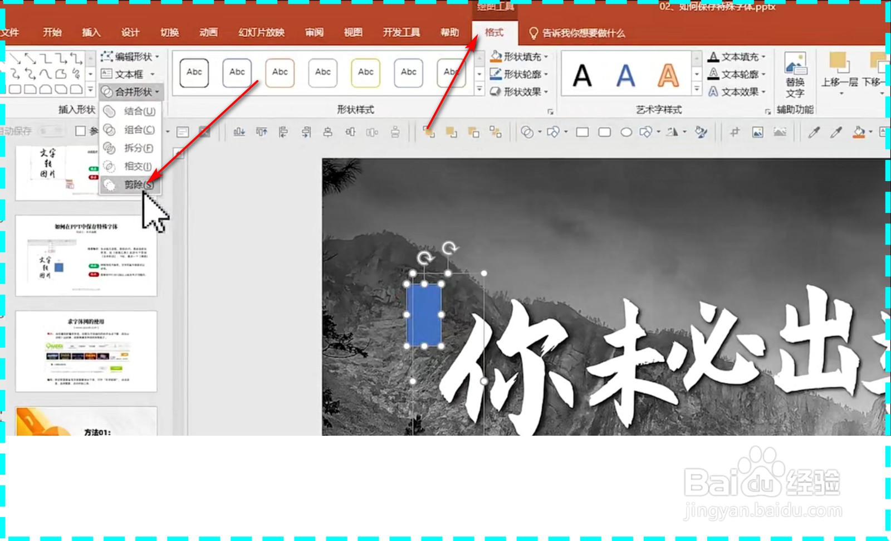891x541 pixels.
Task: Click the align bottom icon
Action: tap(239, 132)
